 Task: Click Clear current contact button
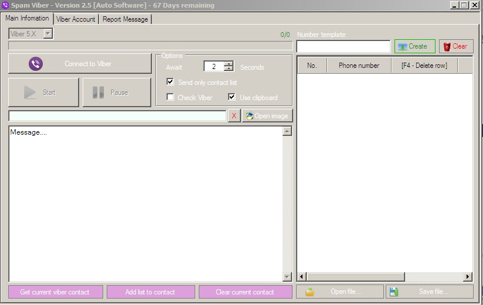[x=245, y=292]
